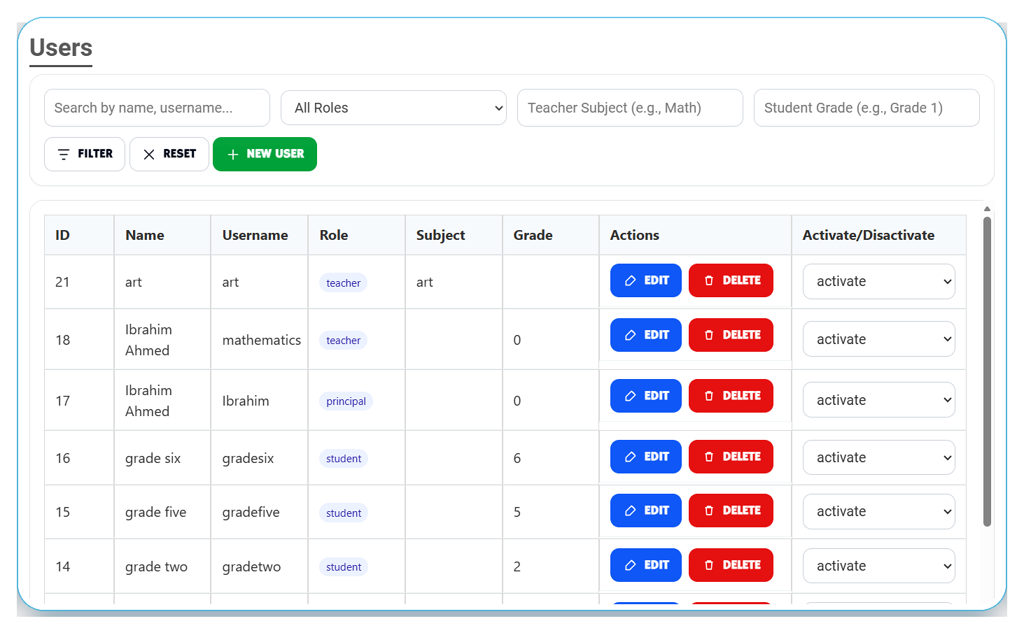This screenshot has width=1024, height=628.
Task: Click the scrollbar up arrow
Action: 987,208
